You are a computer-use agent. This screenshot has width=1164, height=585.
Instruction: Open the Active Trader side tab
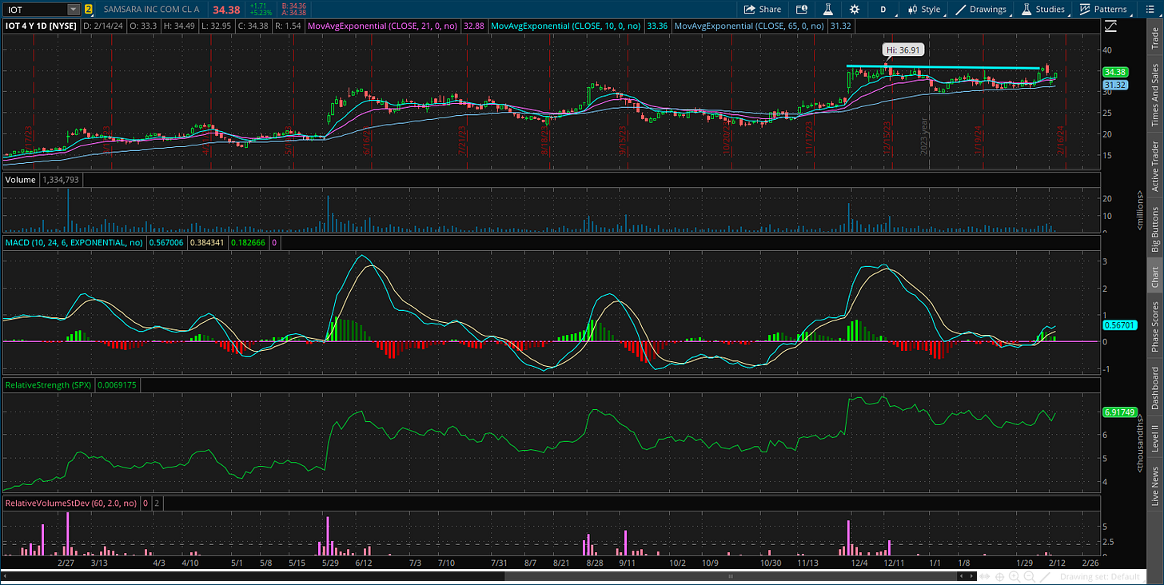[1155, 166]
